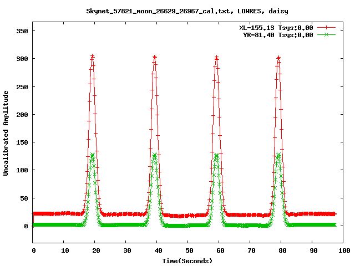Click the y-axis tick label 250

[22, 87]
